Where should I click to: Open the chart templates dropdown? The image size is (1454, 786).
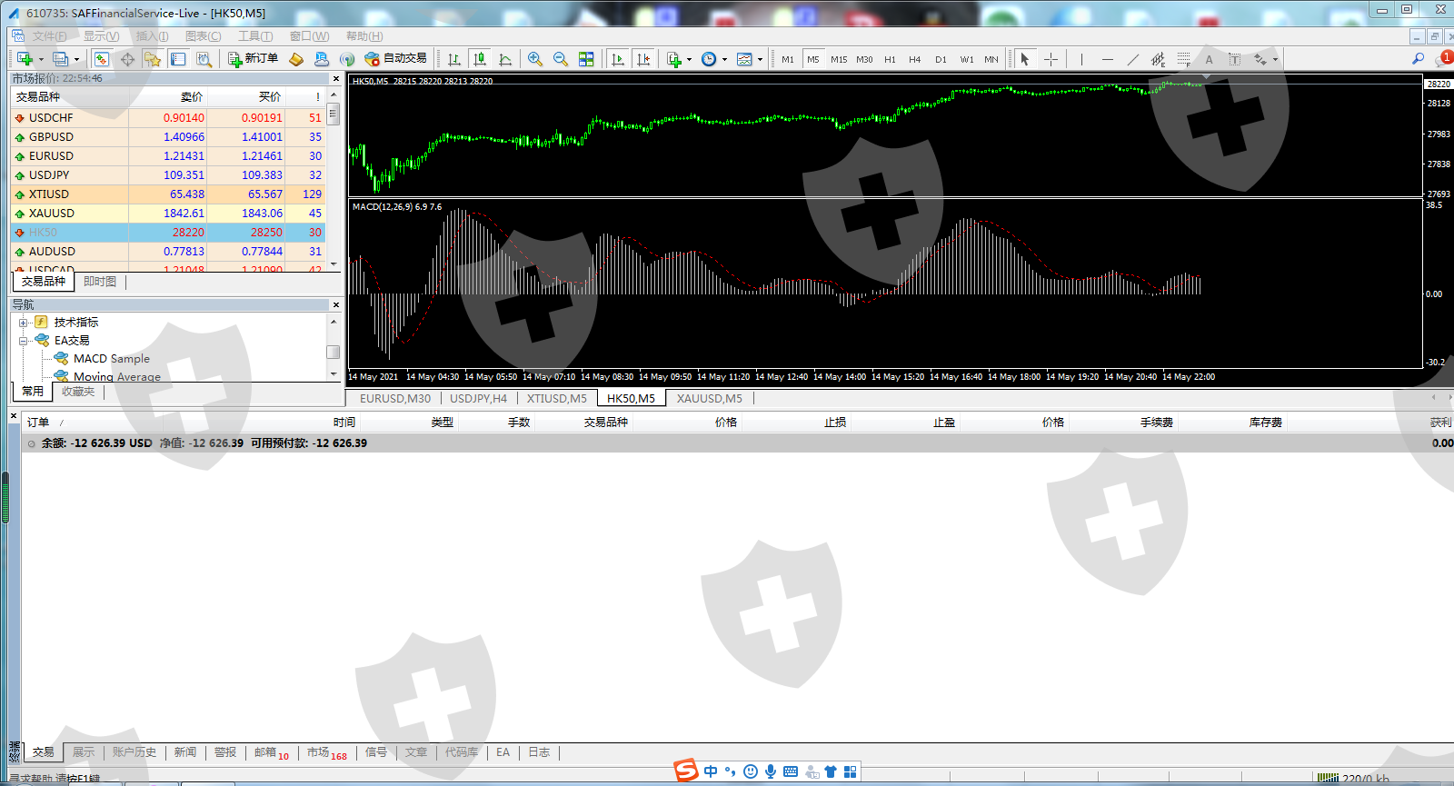click(749, 59)
